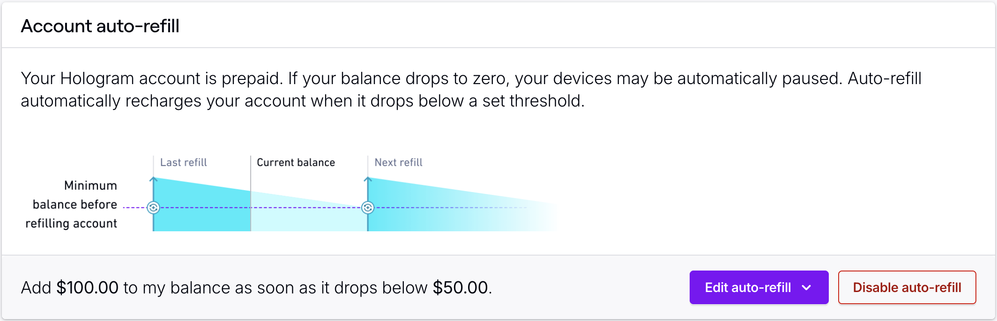The width and height of the screenshot is (997, 321).
Task: Click the circular refill icon under Next refill
Action: click(x=368, y=207)
